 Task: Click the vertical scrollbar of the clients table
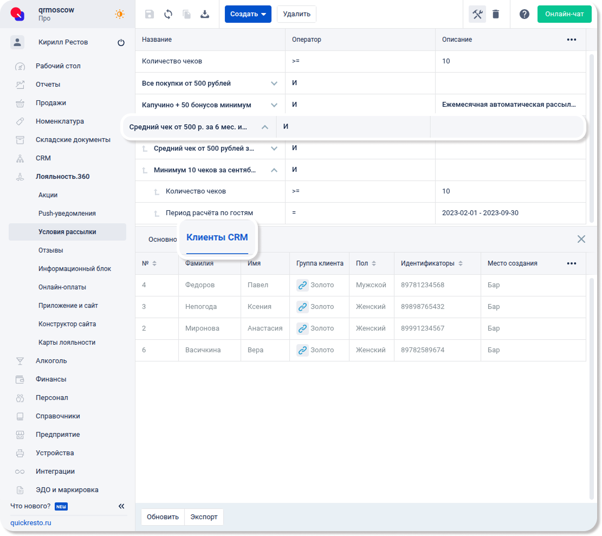coord(592,379)
